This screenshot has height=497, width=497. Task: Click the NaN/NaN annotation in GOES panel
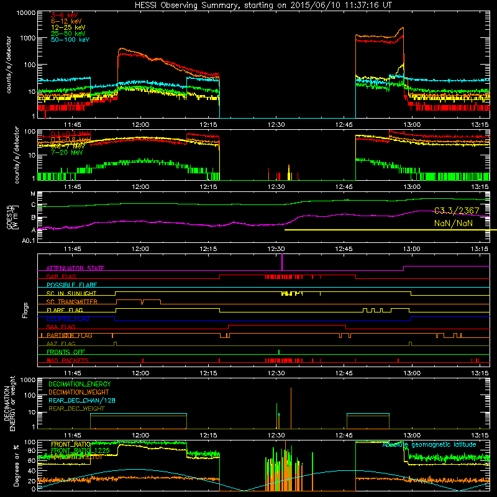coord(454,223)
